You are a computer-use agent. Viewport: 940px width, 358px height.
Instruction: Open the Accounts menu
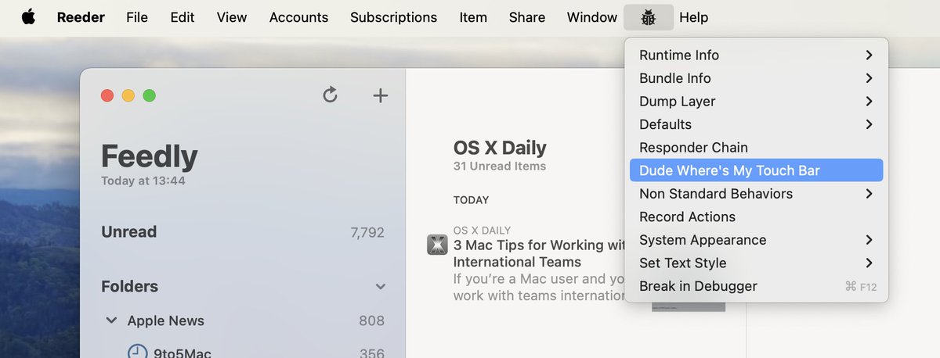point(298,17)
